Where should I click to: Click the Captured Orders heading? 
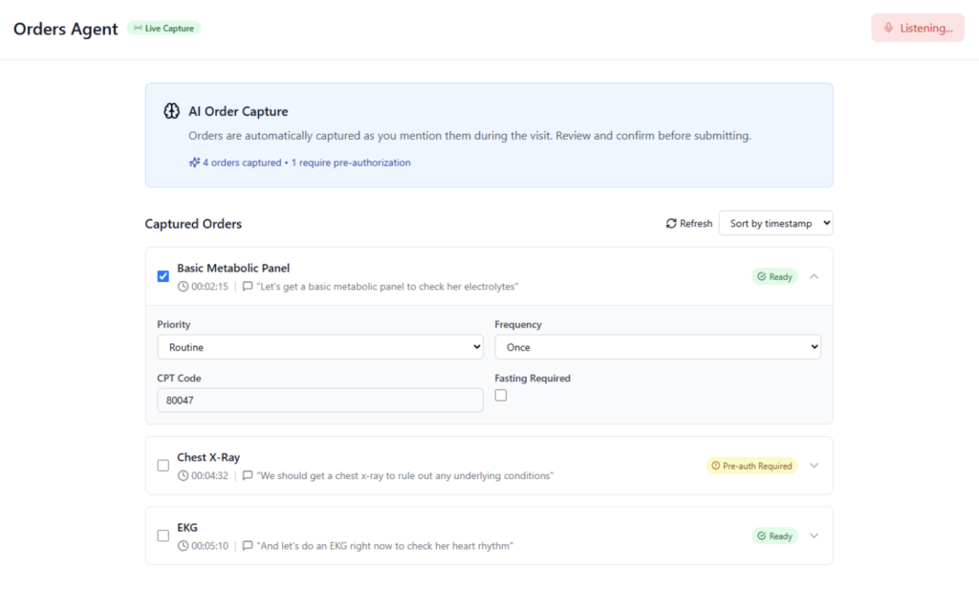[193, 224]
